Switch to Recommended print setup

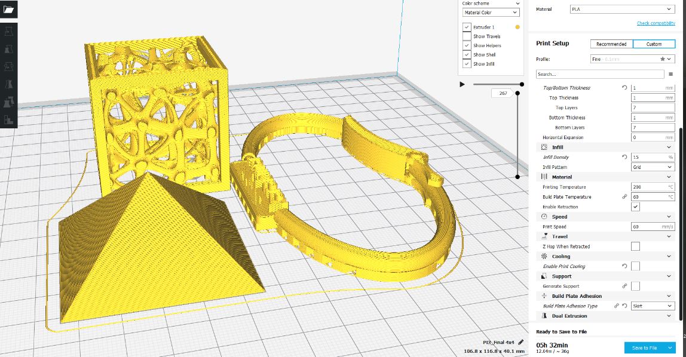pyautogui.click(x=611, y=44)
